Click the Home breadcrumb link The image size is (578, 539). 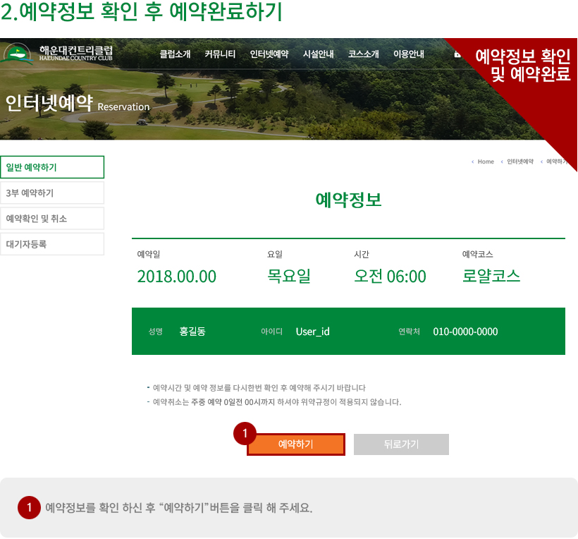pos(485,162)
